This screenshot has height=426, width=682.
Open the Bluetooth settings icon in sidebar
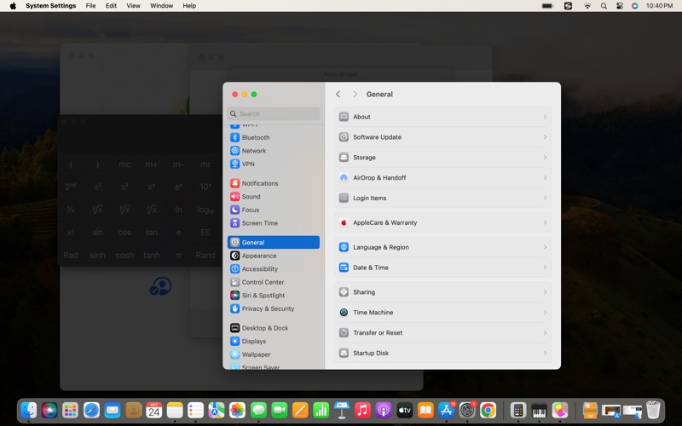point(235,137)
